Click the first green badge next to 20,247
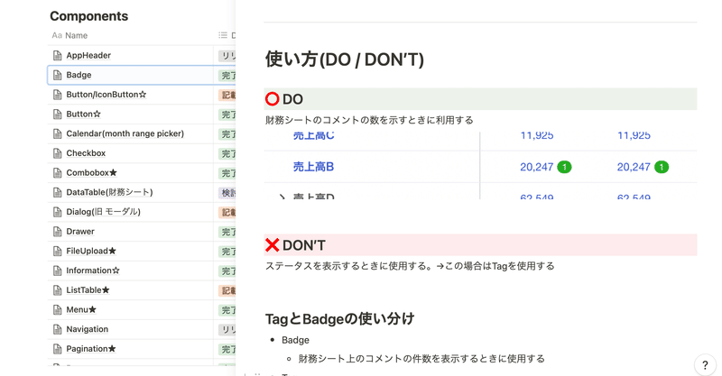This screenshot has width=722, height=376. click(564, 167)
